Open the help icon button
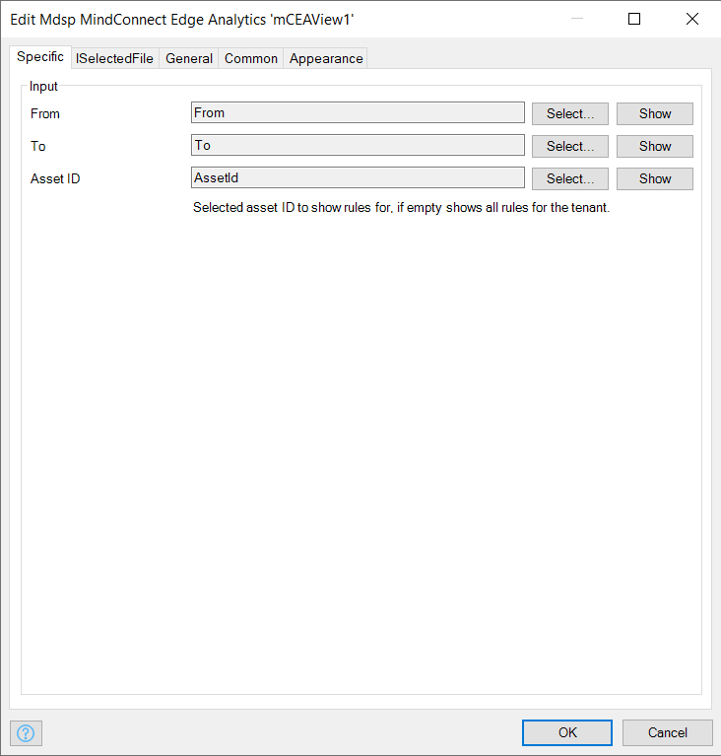Screen dimensions: 721x756 (26, 733)
